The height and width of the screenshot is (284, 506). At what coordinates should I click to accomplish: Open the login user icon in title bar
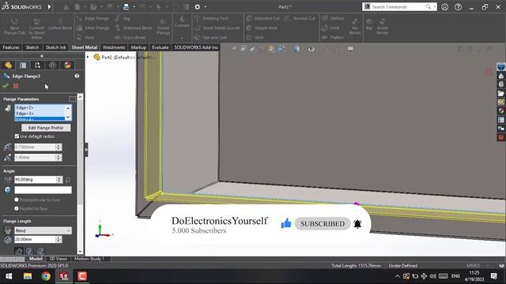(444, 7)
